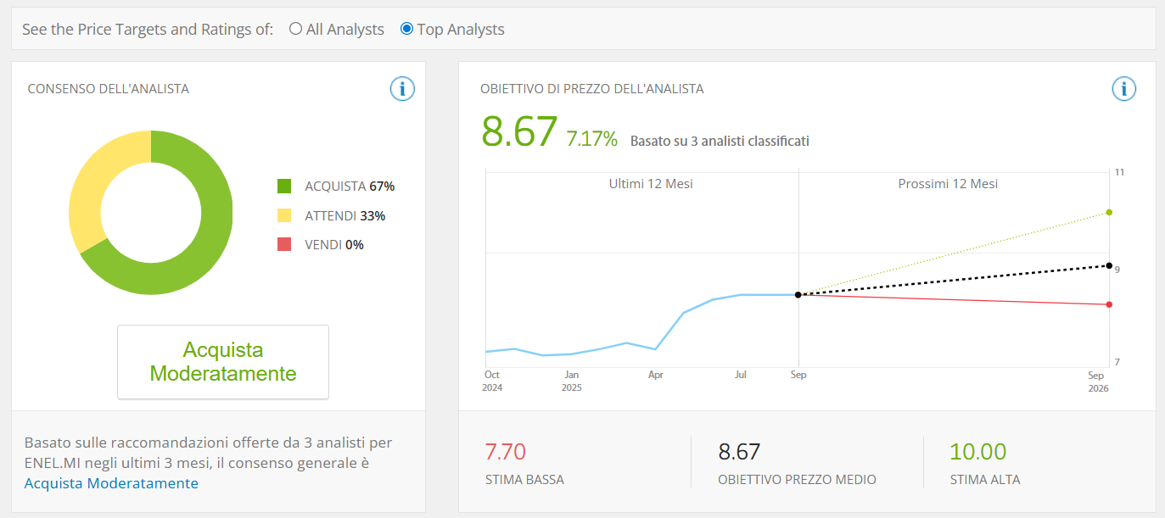The image size is (1165, 518).
Task: Select the Top Analysts radio button
Action: 406,29
